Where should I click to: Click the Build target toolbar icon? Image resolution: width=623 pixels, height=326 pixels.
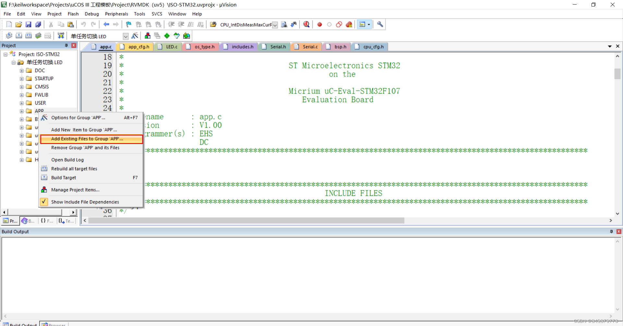(x=19, y=36)
